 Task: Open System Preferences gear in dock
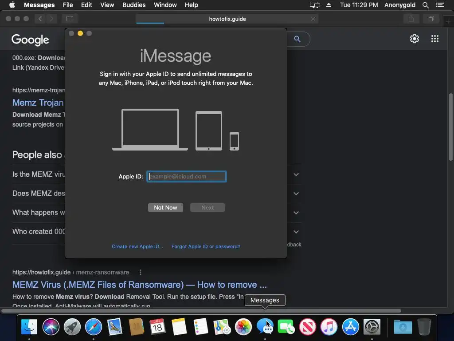tap(372, 327)
